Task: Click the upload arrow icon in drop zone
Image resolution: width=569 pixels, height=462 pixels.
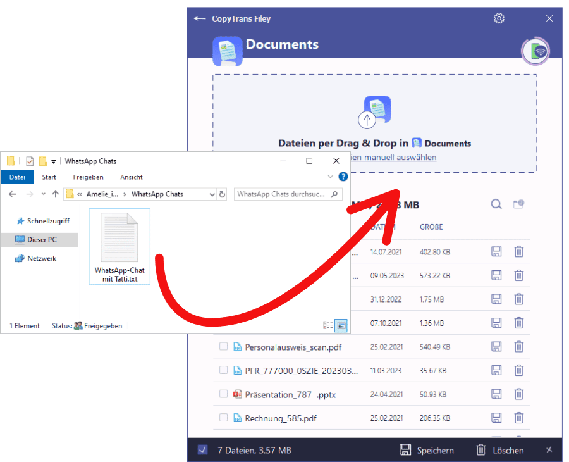Action: pyautogui.click(x=367, y=120)
